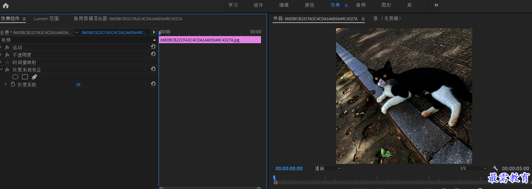Expand the 时间重映射 effect properties
The image size is (532, 189).
[1, 62]
